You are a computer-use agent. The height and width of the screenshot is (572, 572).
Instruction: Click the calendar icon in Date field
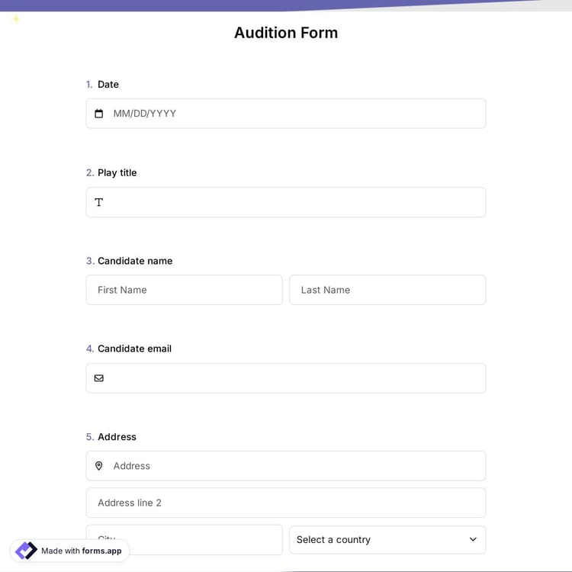[x=98, y=114]
